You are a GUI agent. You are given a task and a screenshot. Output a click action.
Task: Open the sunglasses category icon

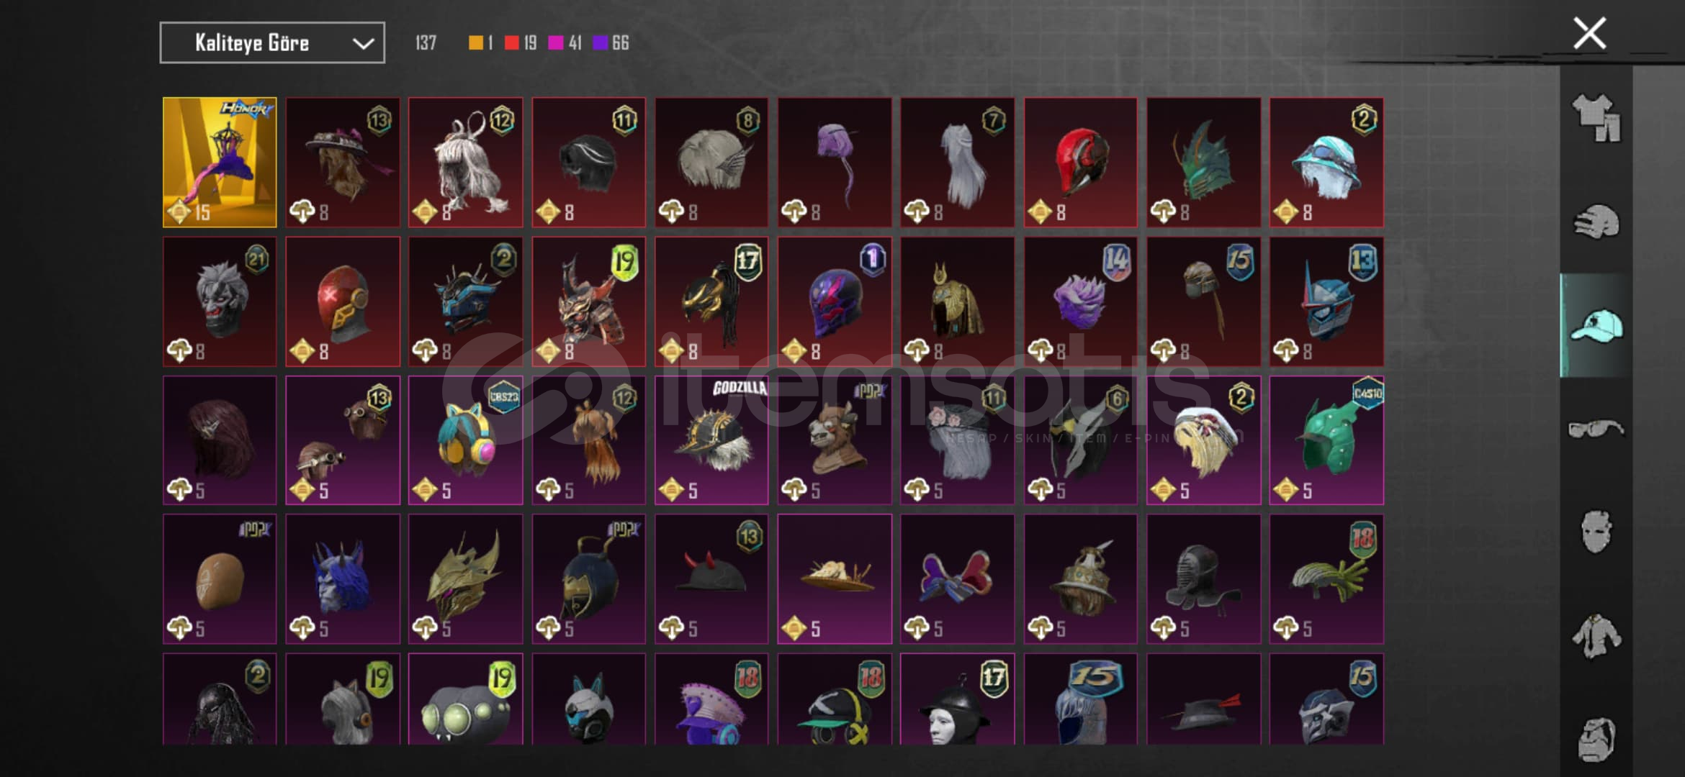coord(1596,429)
